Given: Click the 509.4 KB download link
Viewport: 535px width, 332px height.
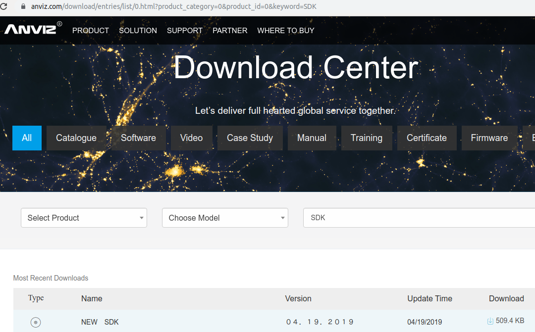Looking at the screenshot, I should [x=510, y=321].
